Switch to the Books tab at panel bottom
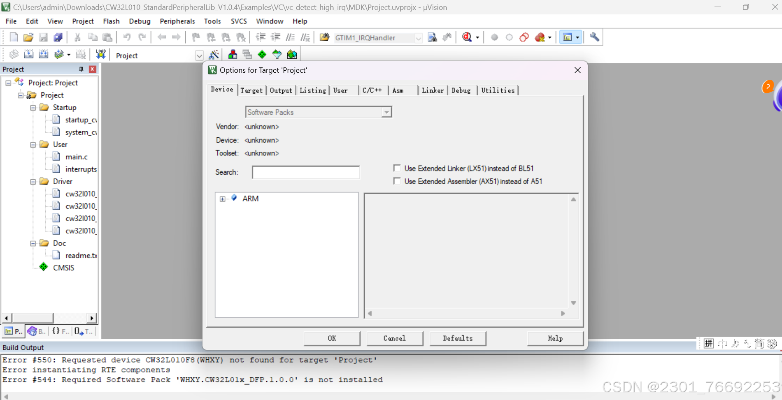The image size is (782, 400). point(37,331)
